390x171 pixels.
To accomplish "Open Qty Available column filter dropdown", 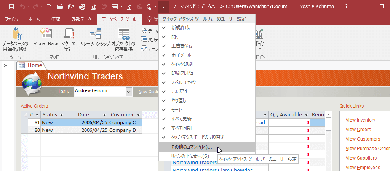I will (306, 115).
